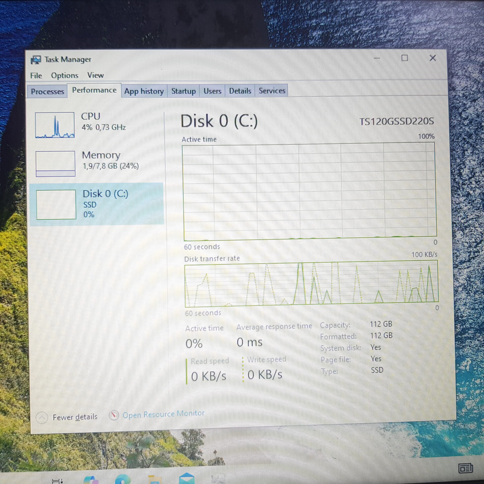Click the Formatted 112 GB value
The height and width of the screenshot is (484, 484).
point(381,335)
